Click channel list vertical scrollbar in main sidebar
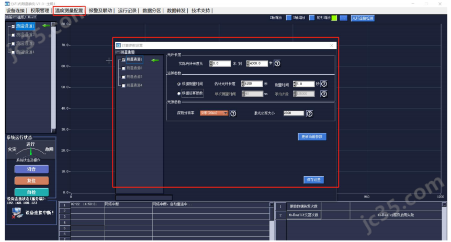451x242 pixels. [x=53, y=77]
